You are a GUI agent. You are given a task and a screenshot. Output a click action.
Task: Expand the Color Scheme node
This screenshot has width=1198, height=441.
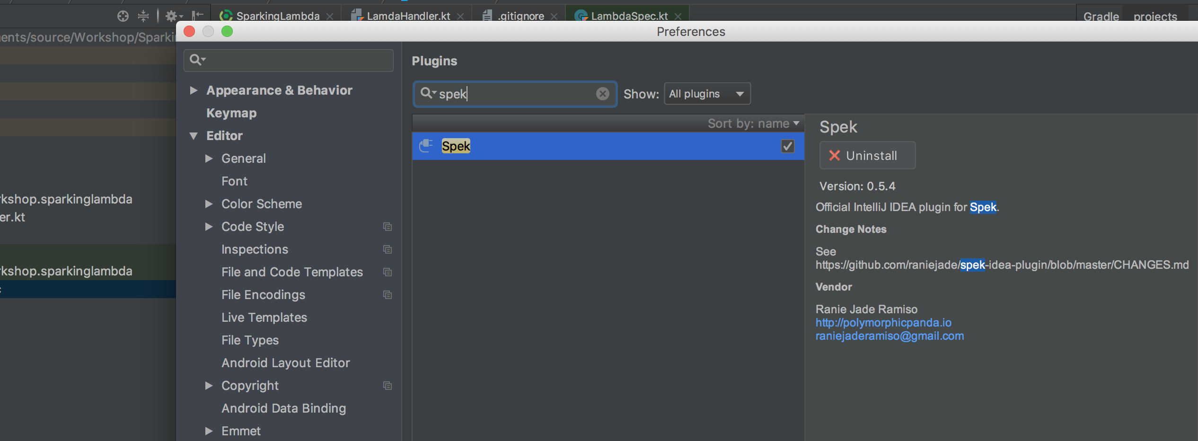coord(209,204)
